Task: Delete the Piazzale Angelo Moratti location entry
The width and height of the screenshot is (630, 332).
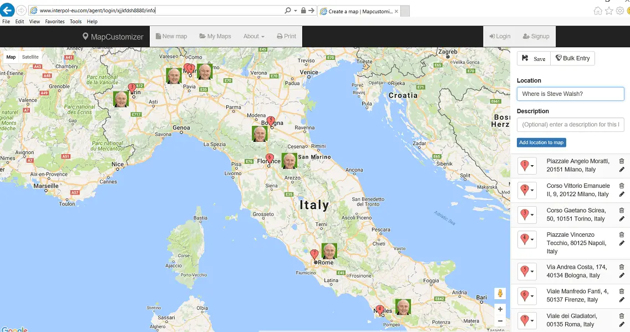Action: click(x=621, y=161)
